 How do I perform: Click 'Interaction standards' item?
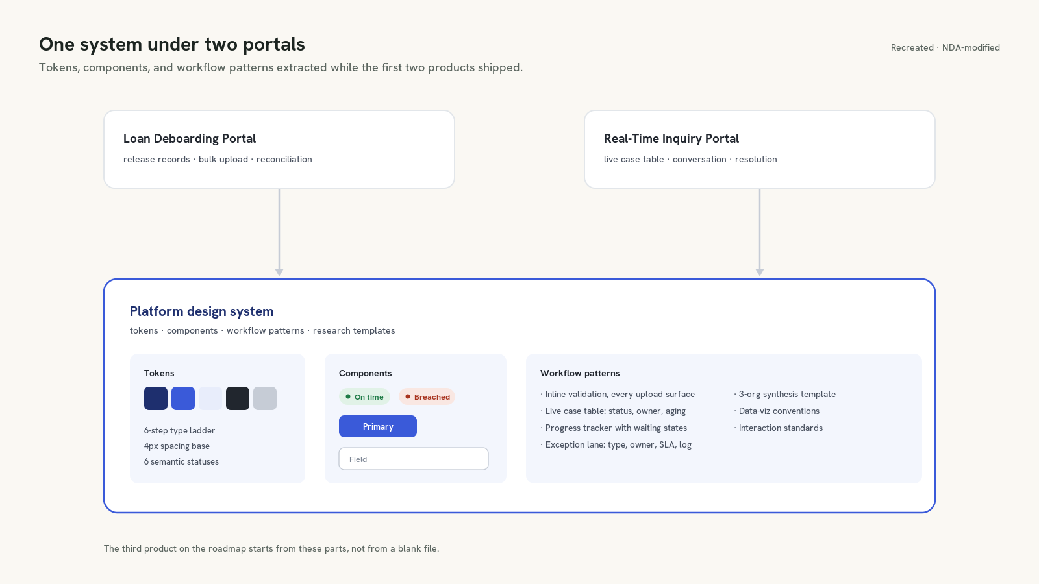pos(779,428)
